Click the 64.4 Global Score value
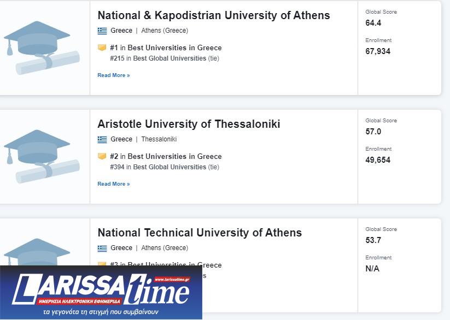The image size is (450, 320). coord(373,23)
